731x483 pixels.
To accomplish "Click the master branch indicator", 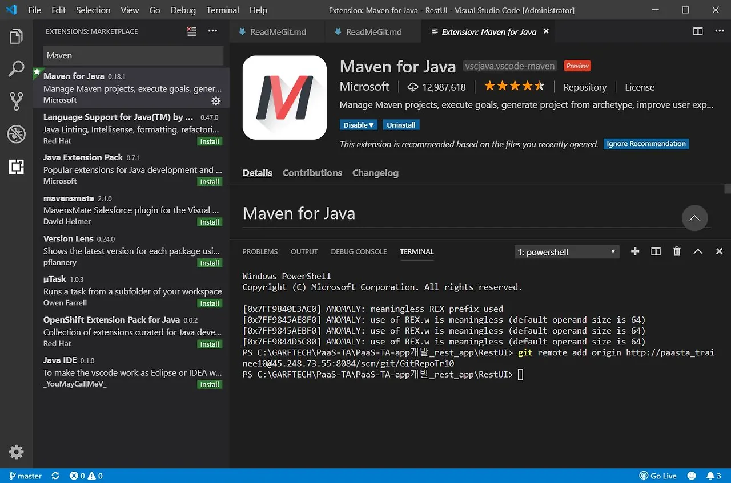I will [x=25, y=476].
